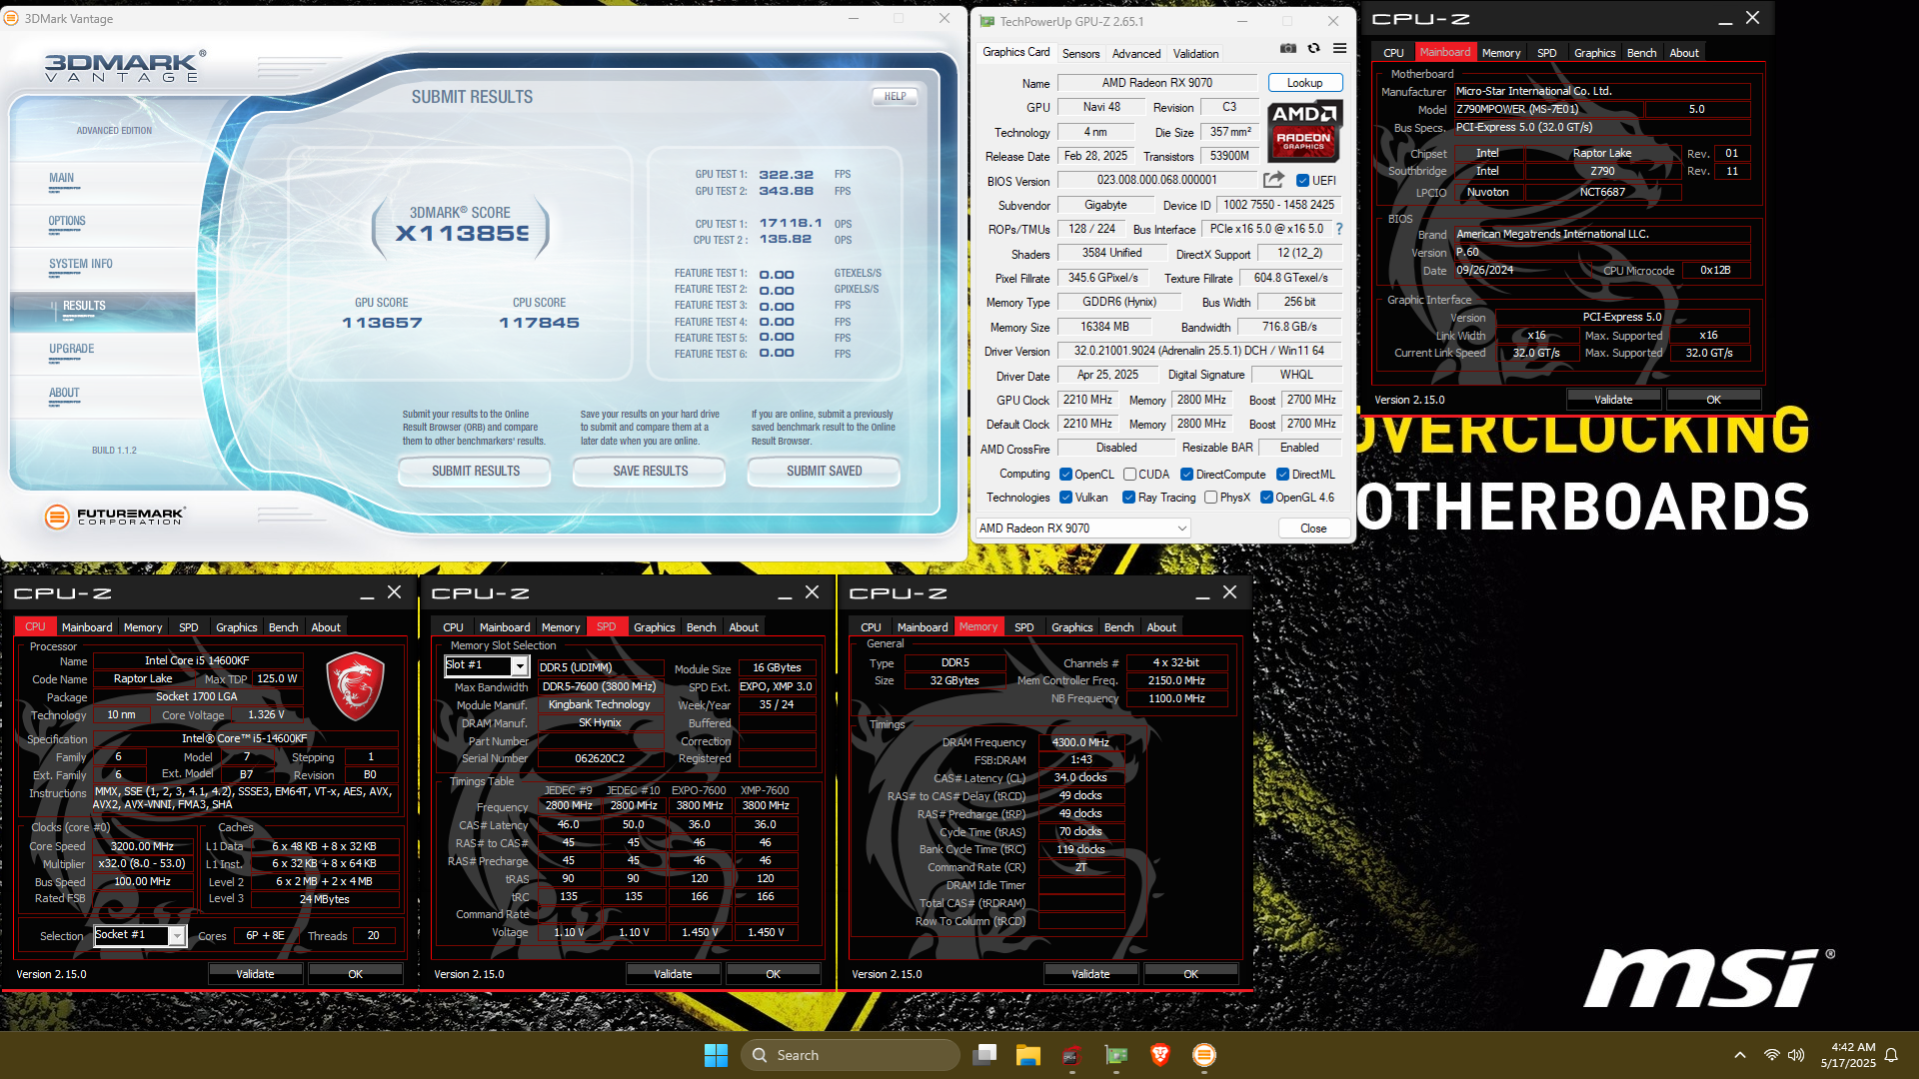The width and height of the screenshot is (1919, 1079).
Task: Click the AMD Radeon Graphics logo
Action: coord(1304,131)
